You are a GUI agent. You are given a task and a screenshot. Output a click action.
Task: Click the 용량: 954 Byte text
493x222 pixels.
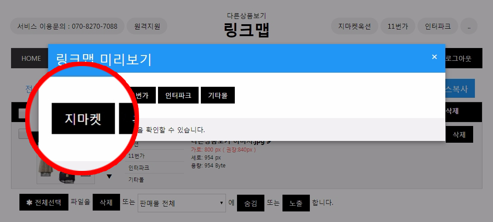(208, 166)
